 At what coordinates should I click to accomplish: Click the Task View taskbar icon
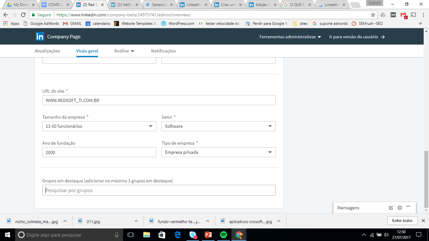coord(131,235)
